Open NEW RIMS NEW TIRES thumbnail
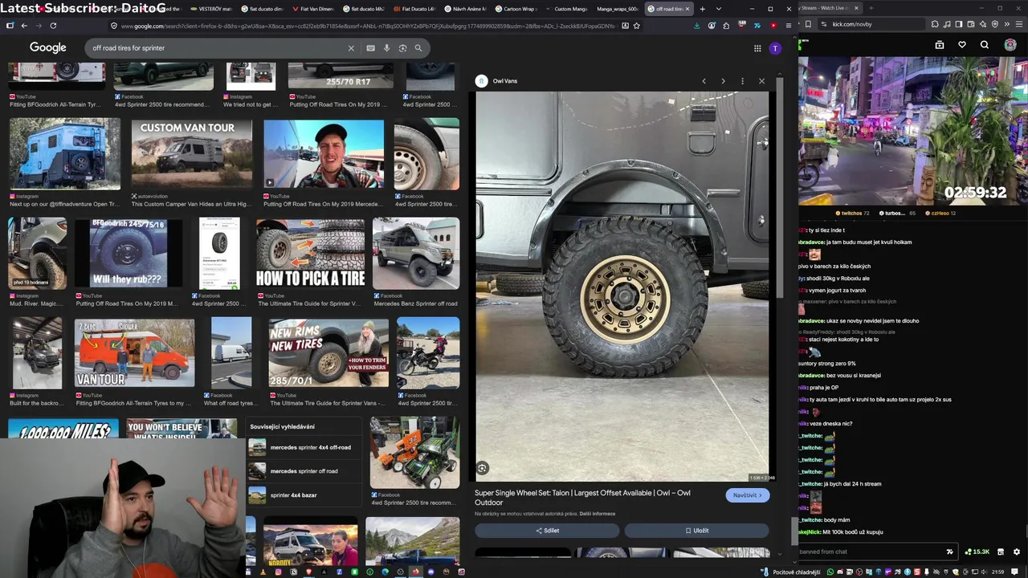The height and width of the screenshot is (578, 1028). 328,352
